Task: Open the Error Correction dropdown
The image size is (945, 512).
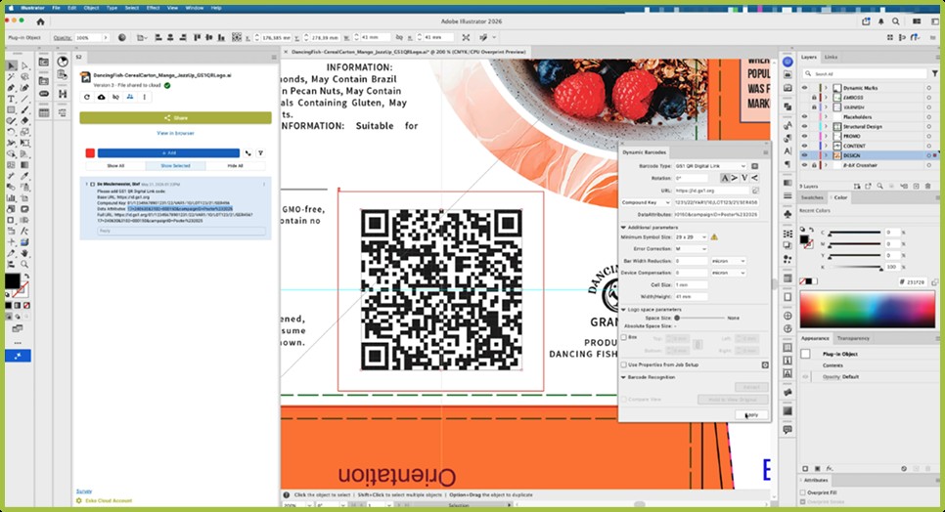Action: pos(691,248)
